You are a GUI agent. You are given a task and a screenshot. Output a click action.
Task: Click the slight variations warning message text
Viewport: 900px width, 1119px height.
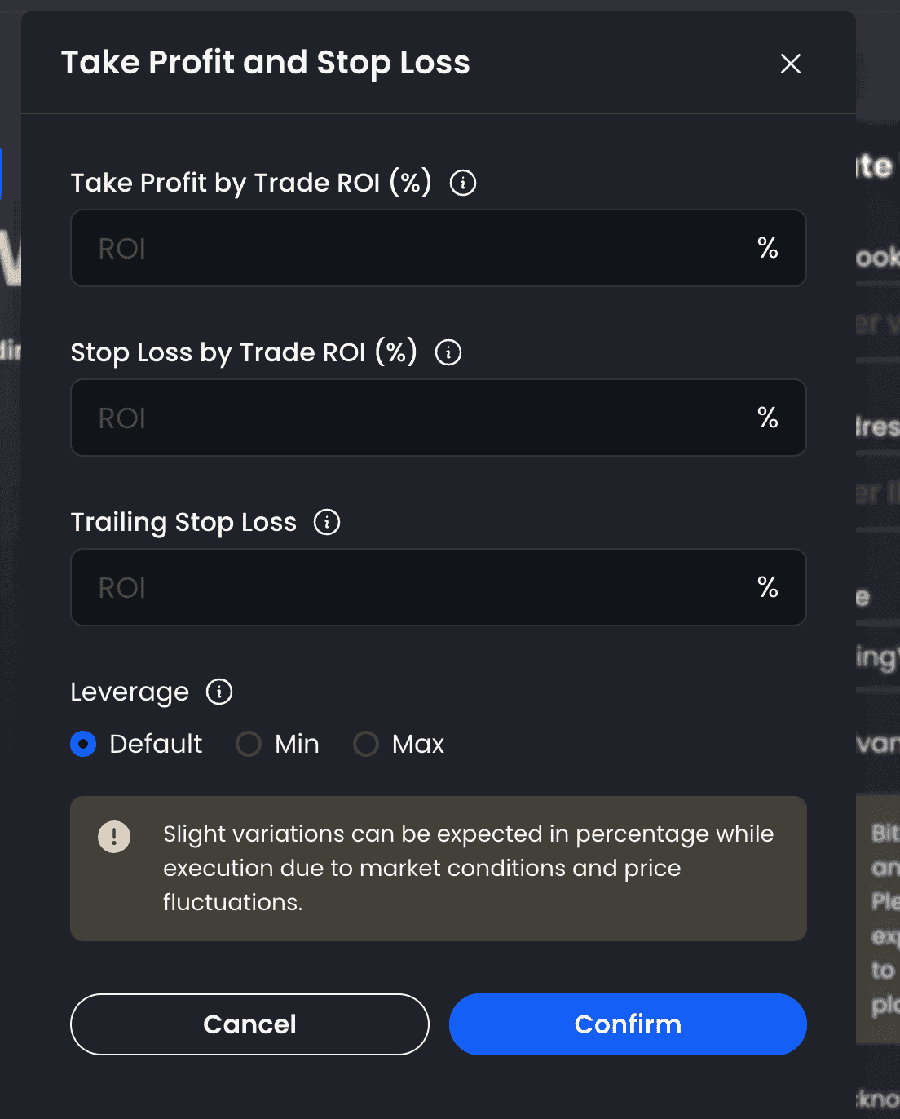pyautogui.click(x=468, y=868)
